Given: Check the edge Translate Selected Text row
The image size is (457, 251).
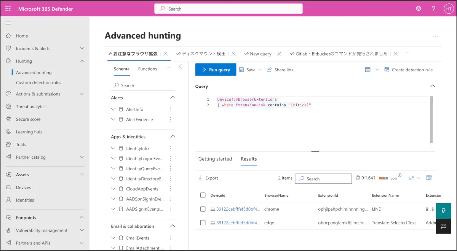Looking at the screenshot, I should pyautogui.click(x=203, y=223).
